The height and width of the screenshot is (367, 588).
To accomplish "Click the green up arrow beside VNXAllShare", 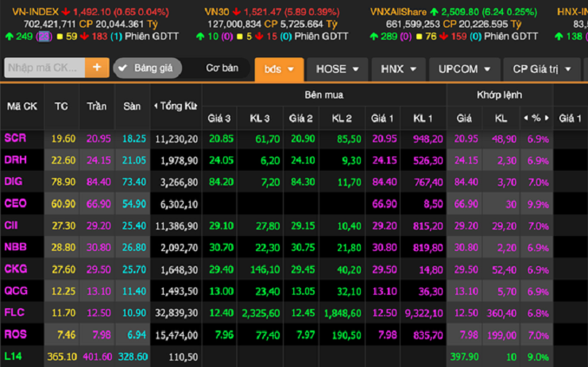I will tap(434, 12).
